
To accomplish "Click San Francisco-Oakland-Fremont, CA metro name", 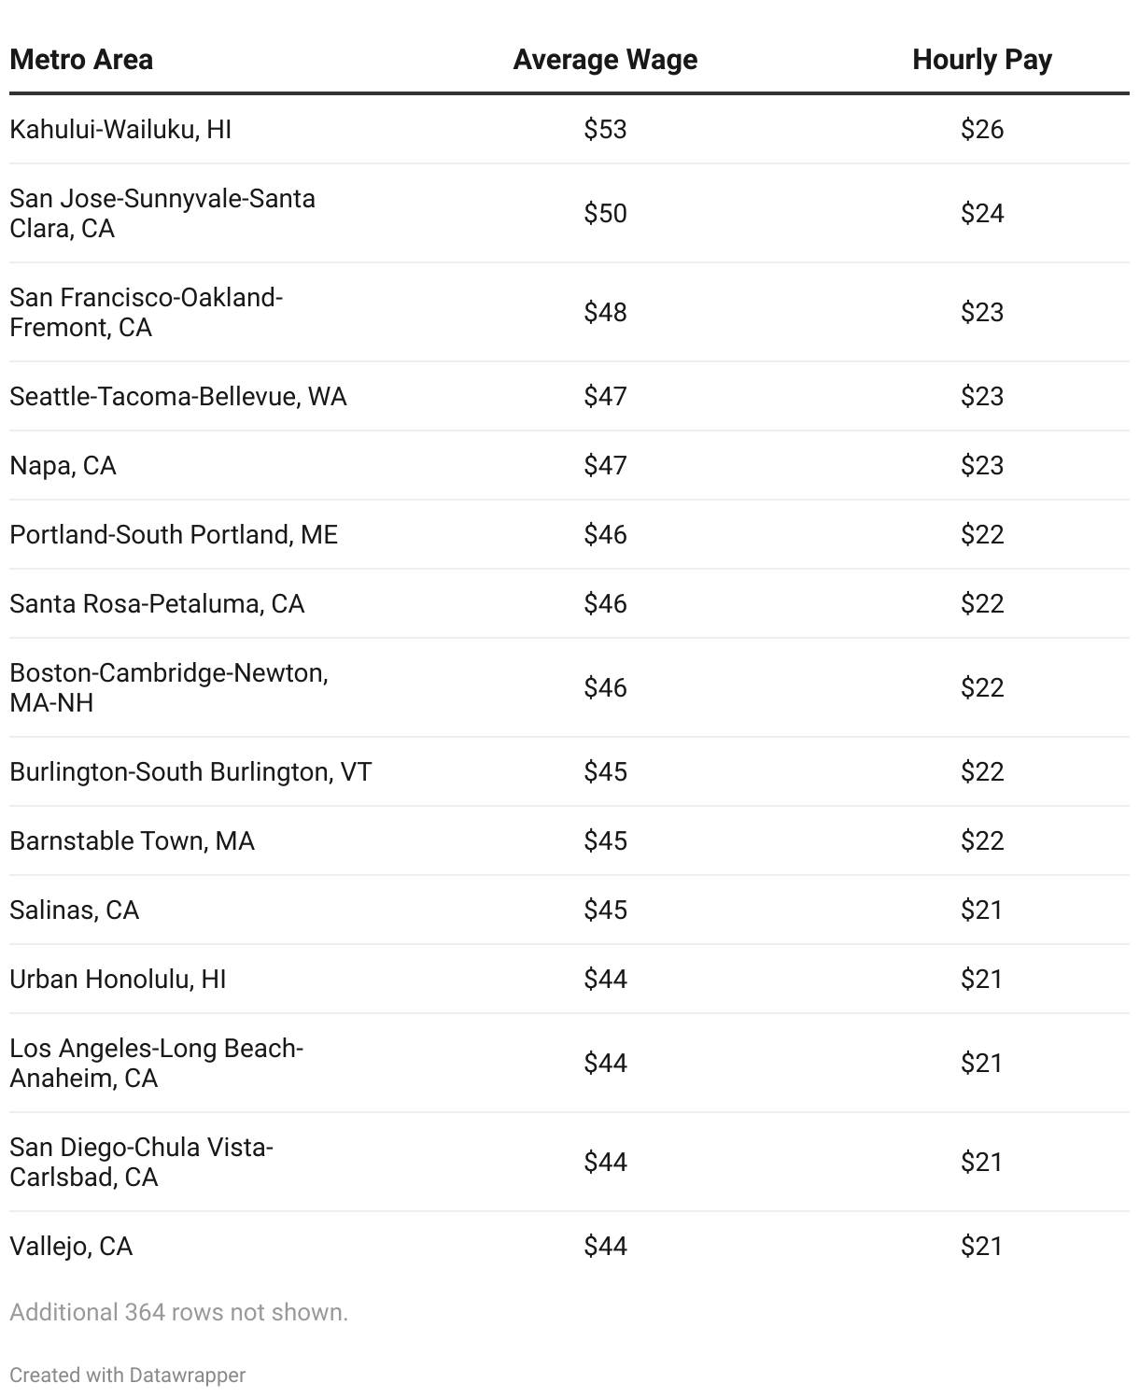I will click(x=146, y=312).
